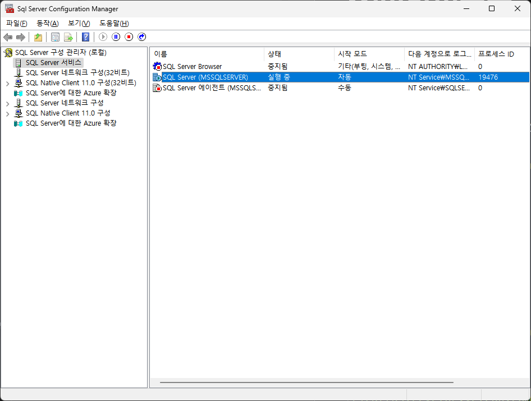531x401 pixels.
Task: Click the NT Service\SQLSE... account cell
Action: (439, 88)
